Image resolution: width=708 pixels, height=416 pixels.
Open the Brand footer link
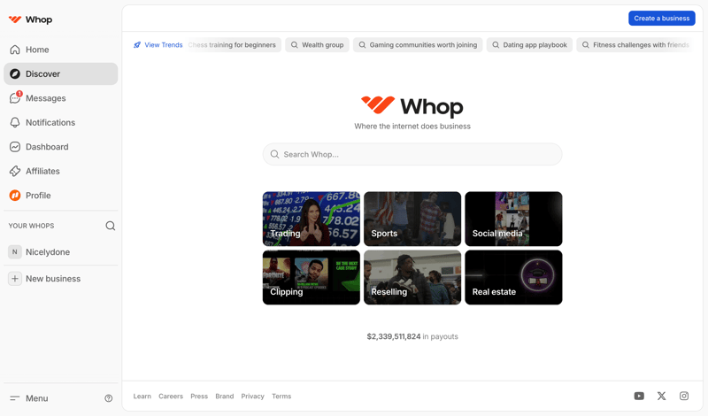coord(225,397)
